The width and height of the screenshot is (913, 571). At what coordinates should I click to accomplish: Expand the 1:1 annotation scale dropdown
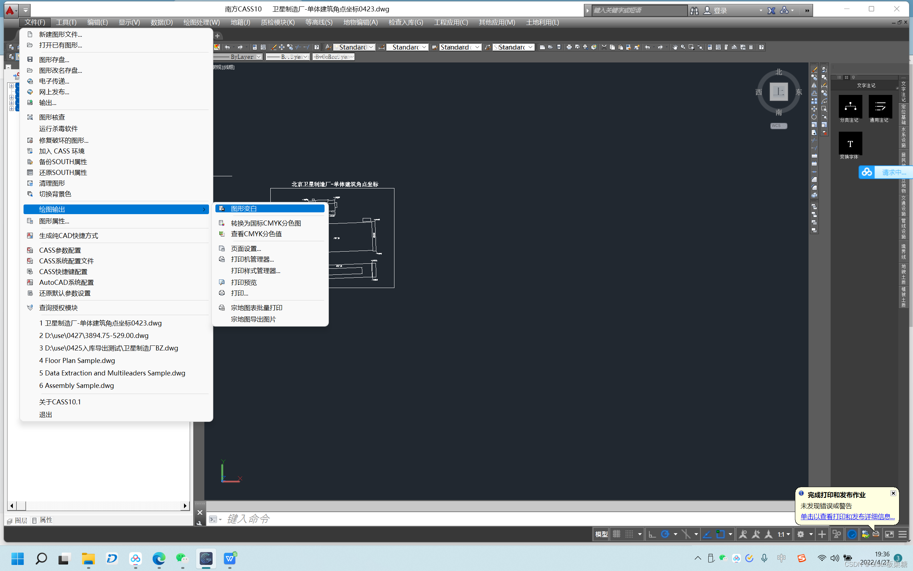pos(788,534)
